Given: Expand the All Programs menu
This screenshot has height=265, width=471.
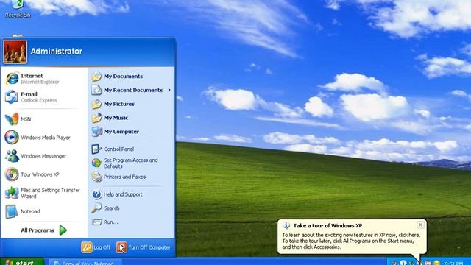Looking at the screenshot, I should [44, 230].
